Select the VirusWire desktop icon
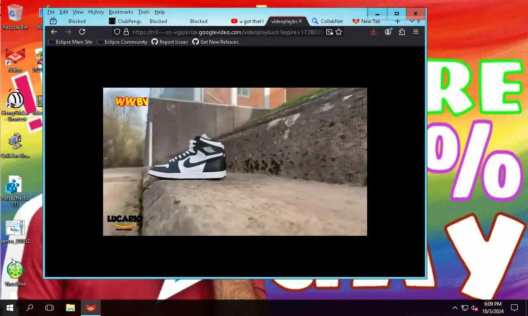The width and height of the screenshot is (528, 316). [x=15, y=273]
